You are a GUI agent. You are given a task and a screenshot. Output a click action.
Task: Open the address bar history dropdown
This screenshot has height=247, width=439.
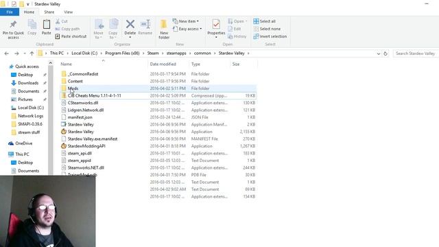[379, 54]
